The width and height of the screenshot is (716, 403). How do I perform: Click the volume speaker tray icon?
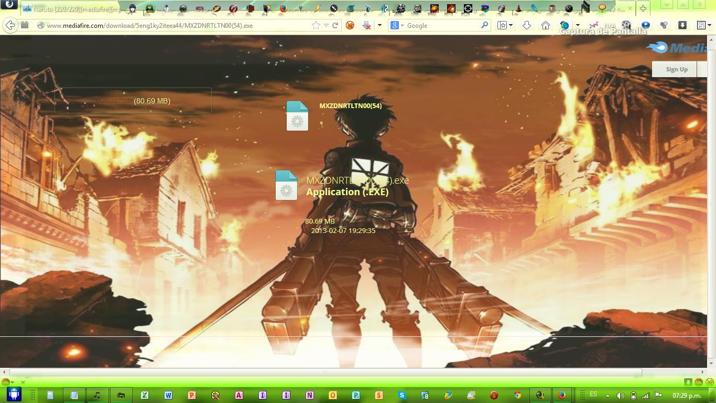pyautogui.click(x=620, y=396)
